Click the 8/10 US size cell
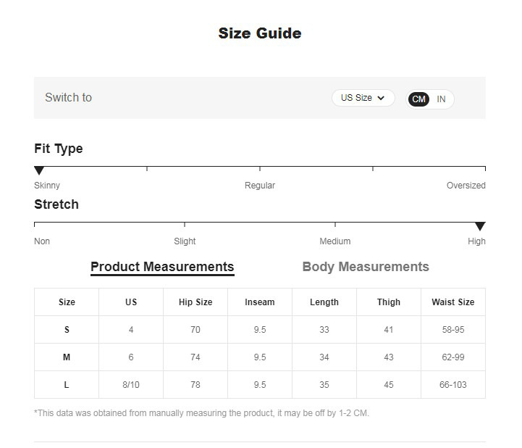This screenshot has height=448, width=522. click(x=131, y=385)
